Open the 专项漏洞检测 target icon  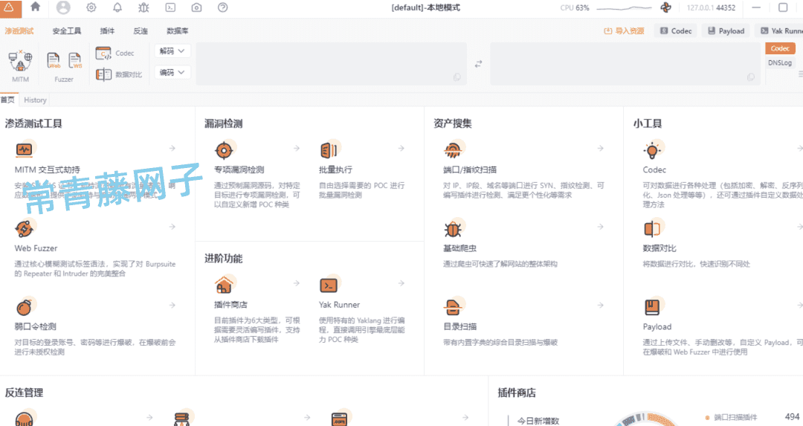point(225,149)
